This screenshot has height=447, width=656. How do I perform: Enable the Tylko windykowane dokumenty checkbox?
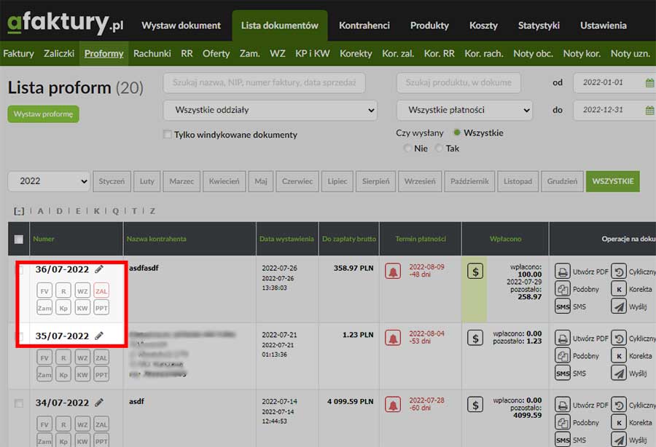pos(167,133)
